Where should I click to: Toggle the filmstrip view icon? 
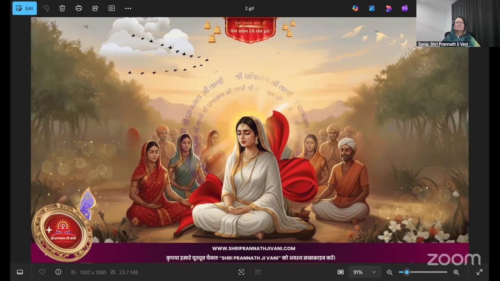[20, 272]
